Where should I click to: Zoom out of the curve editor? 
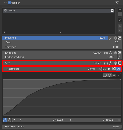click(109, 75)
